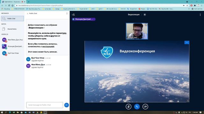Go to browser home page

coord(12,5)
